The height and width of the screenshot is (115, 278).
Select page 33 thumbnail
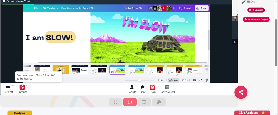click(80, 70)
